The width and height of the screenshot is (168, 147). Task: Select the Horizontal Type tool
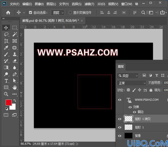pos(6,81)
